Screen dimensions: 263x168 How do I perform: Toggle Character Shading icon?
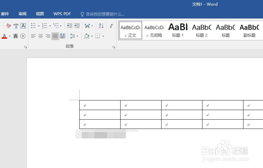(x=15, y=36)
